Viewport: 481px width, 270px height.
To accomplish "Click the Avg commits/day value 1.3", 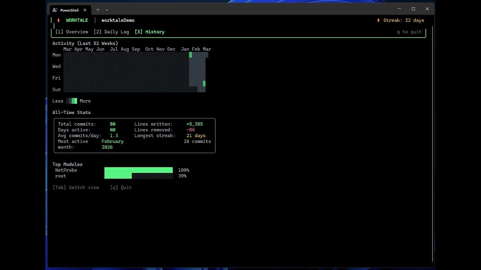I will point(114,136).
